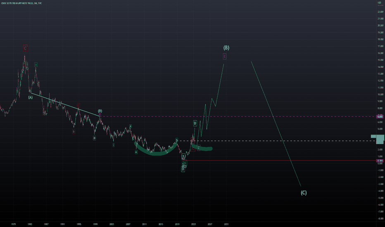Click the 1999 label on time axis
Viewport: 385px width, 227px height.
(x=95, y=224)
